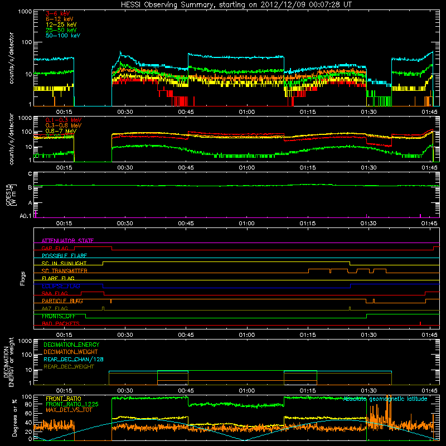446x446 pixels.
Task: Select the FRONTS_OFF flag label
Action: pyautogui.click(x=59, y=316)
